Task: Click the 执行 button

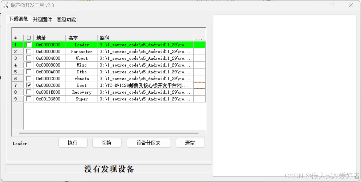Action: (x=73, y=143)
